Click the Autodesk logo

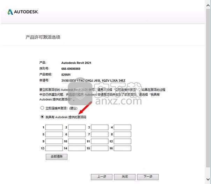[23, 12]
